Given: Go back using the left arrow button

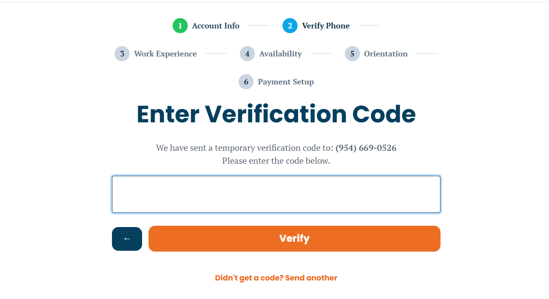Looking at the screenshot, I should coord(127,239).
